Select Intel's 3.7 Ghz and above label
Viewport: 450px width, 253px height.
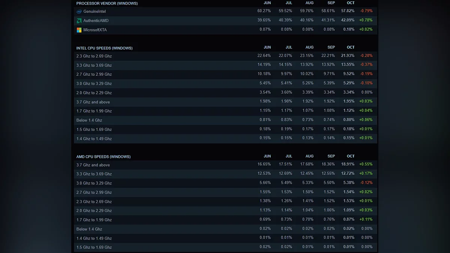click(93, 102)
